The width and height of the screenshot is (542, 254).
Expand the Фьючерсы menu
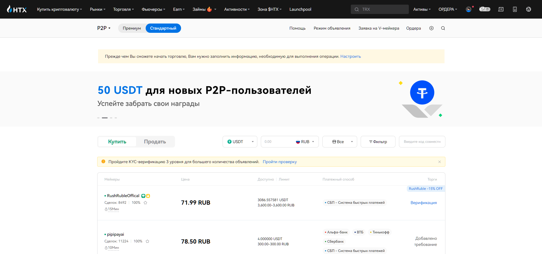(x=153, y=9)
